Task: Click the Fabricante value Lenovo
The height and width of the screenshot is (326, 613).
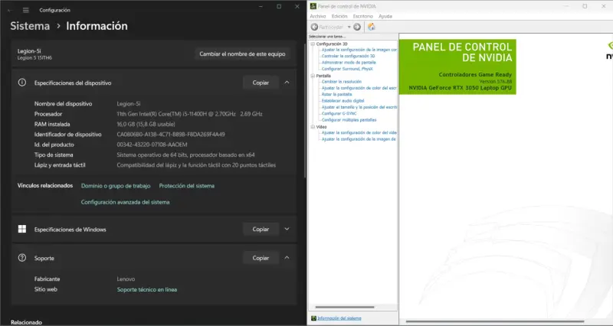Action: point(126,279)
